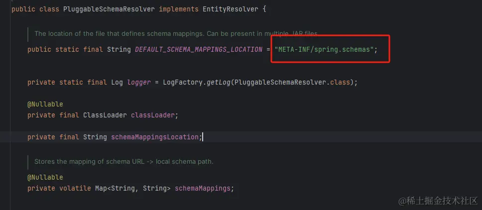The image size is (482, 210).
Task: Click the Log type in the logger declaration
Action: tap(117, 83)
